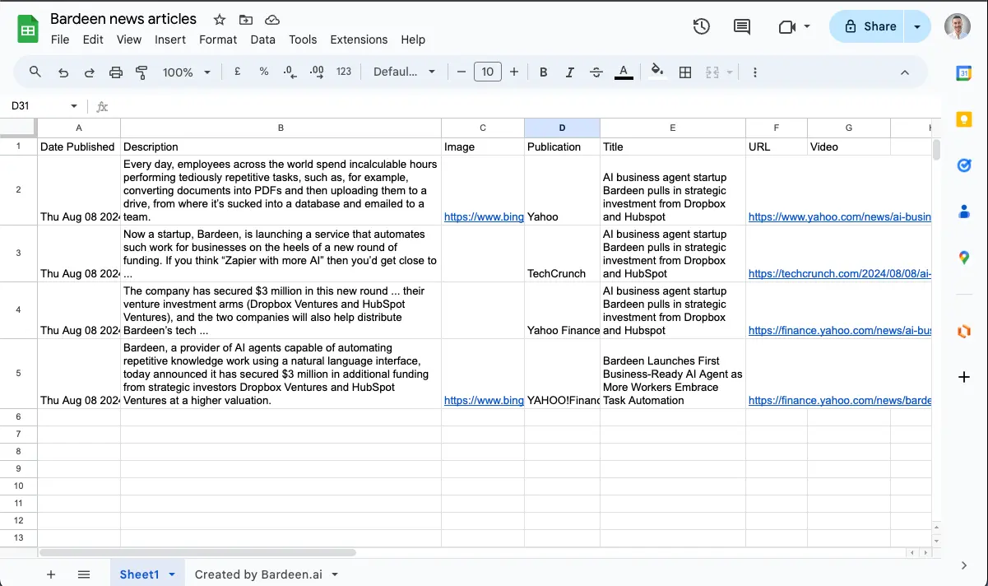Increase the font size plus button
Screen dimensions: 988x586
click(x=514, y=72)
